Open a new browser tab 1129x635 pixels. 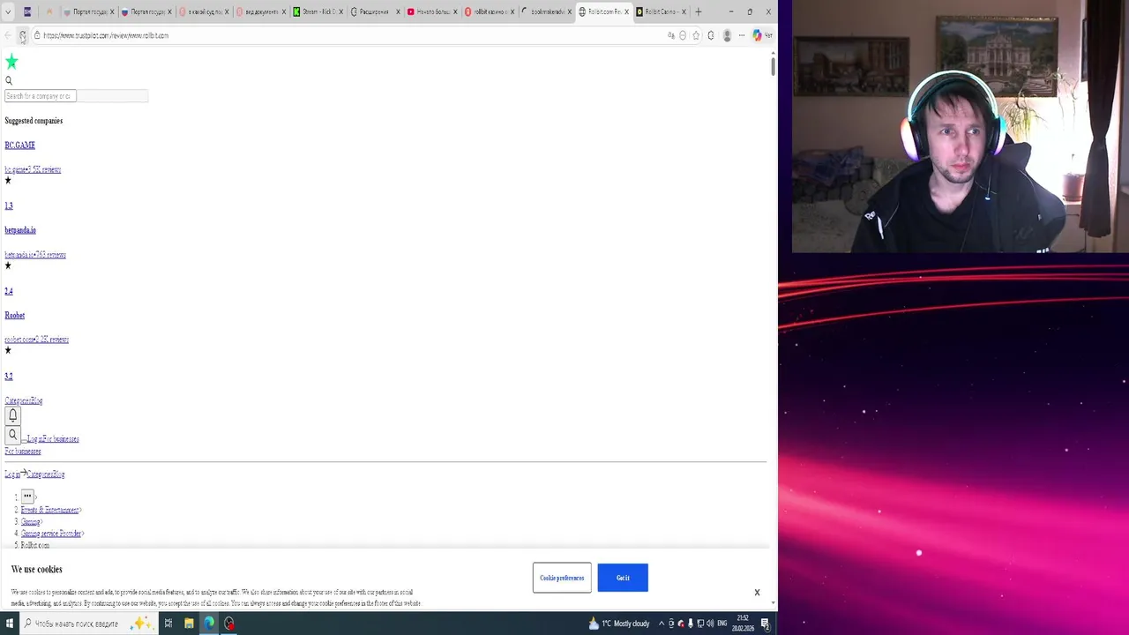(x=699, y=11)
